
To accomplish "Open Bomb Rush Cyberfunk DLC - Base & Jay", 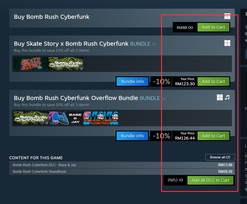I will (x=45, y=165).
